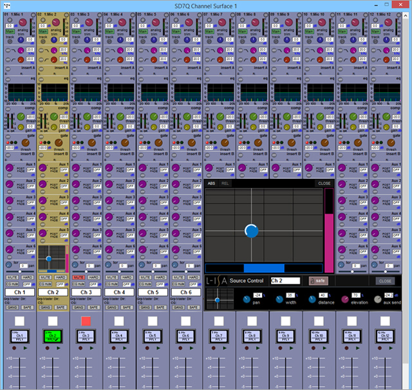Toggle channel 05 gate on switch
Viewport: 412px width, 390px height.
pos(141,136)
